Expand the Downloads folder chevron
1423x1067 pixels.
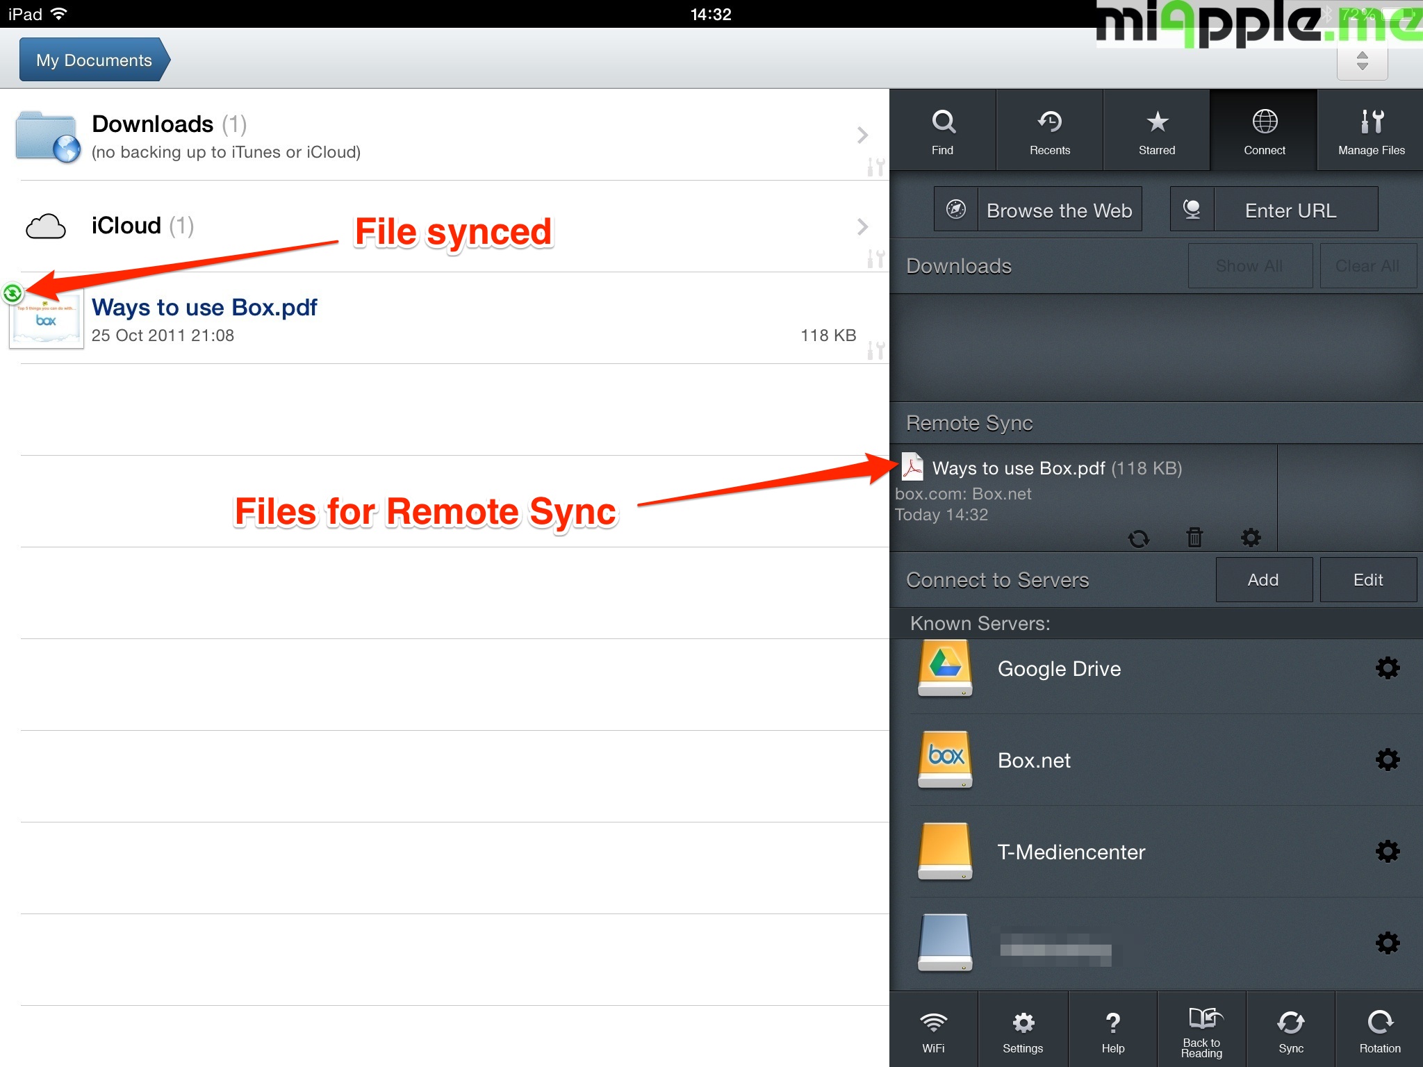[862, 135]
